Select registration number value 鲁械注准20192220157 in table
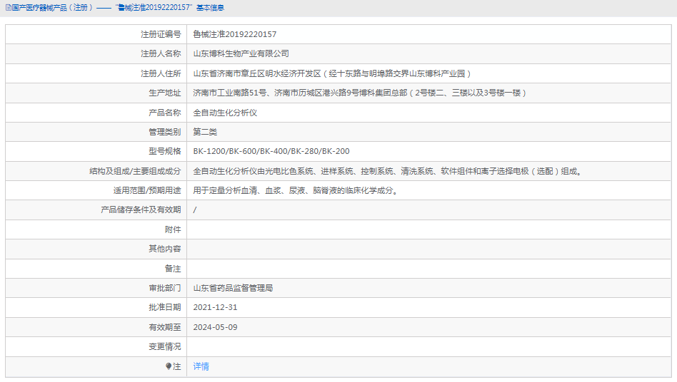 tap(235, 34)
